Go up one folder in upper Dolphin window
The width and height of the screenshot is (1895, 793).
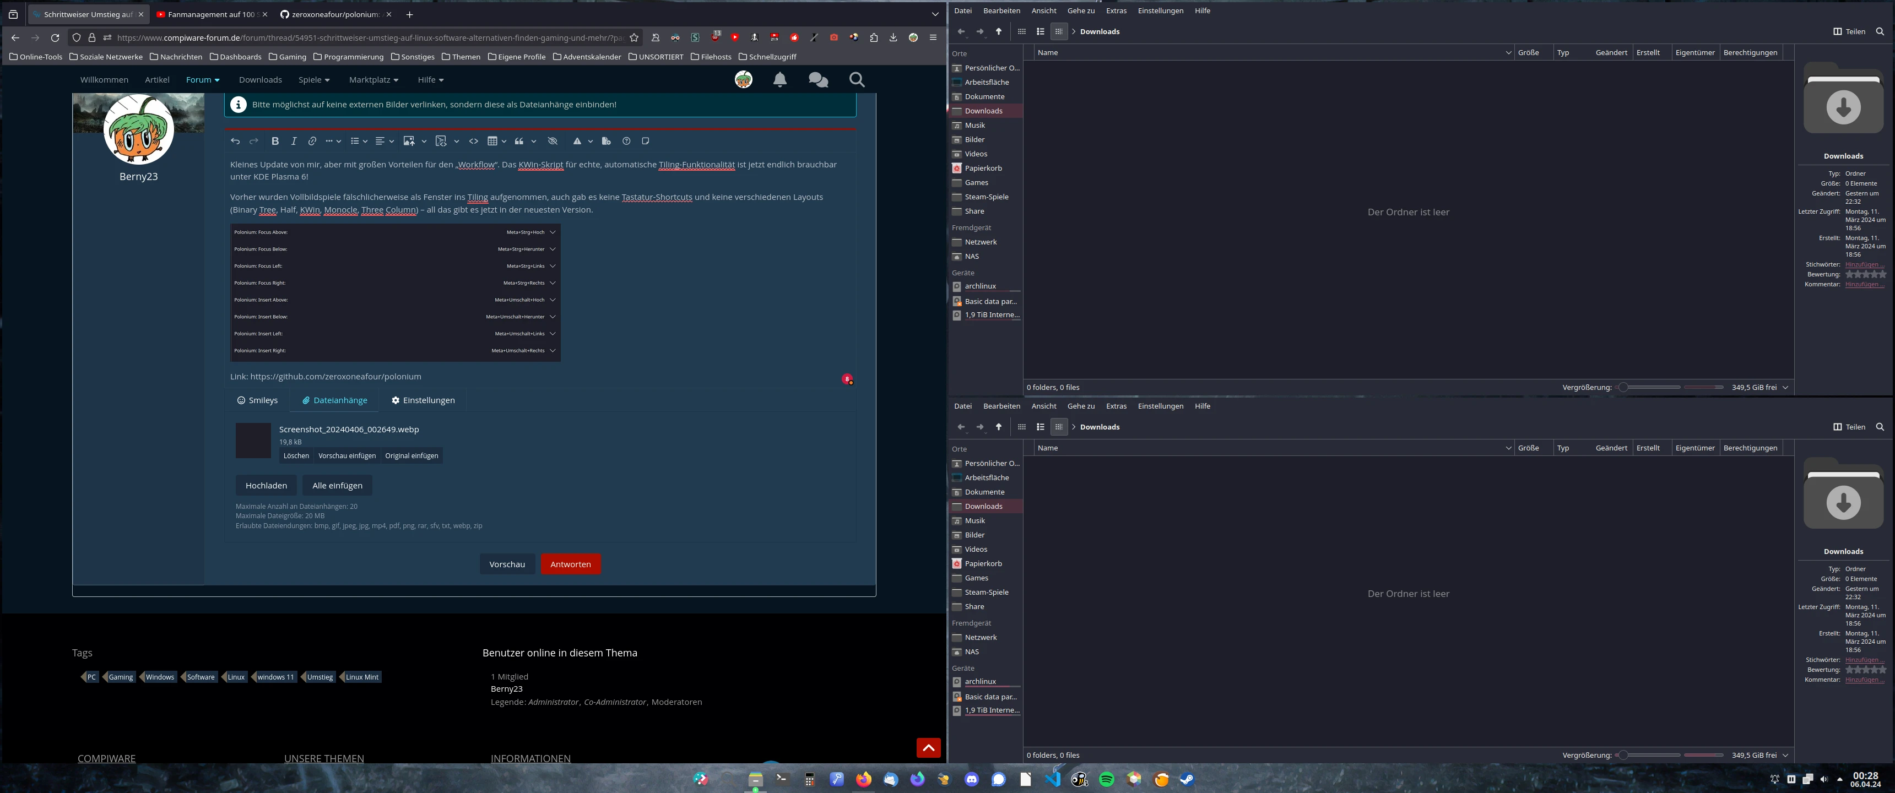pos(999,31)
